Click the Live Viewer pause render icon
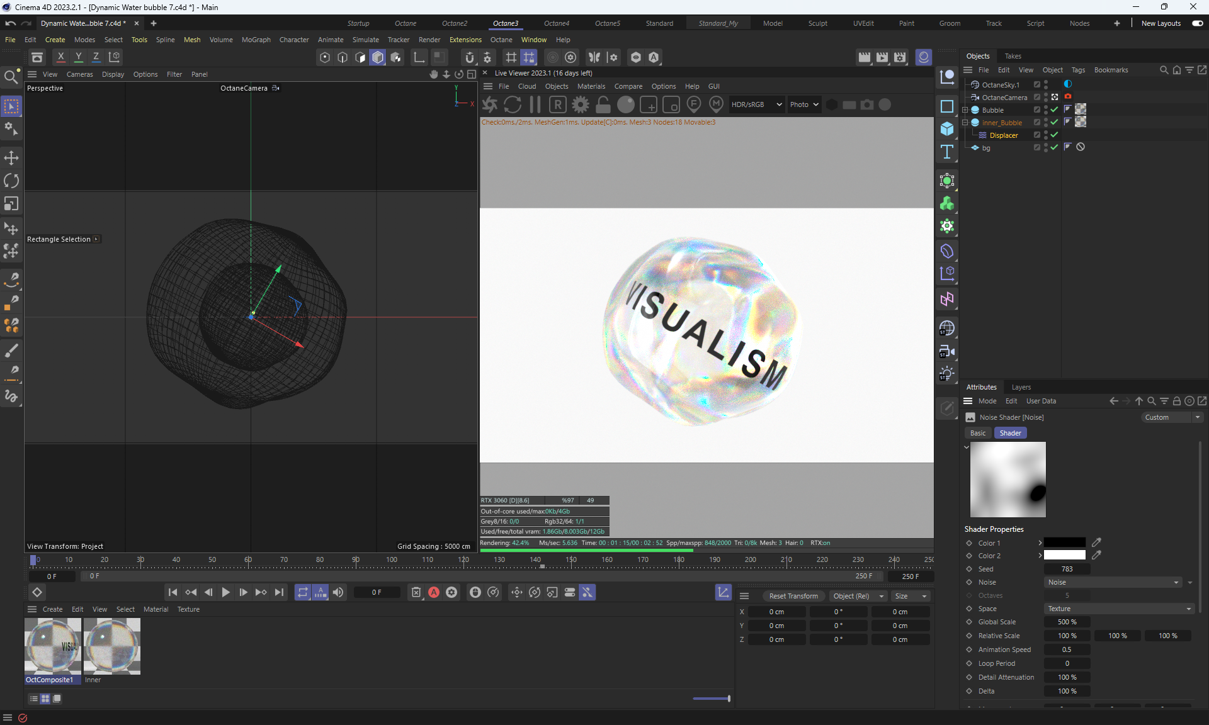The height and width of the screenshot is (725, 1209). [x=535, y=104]
